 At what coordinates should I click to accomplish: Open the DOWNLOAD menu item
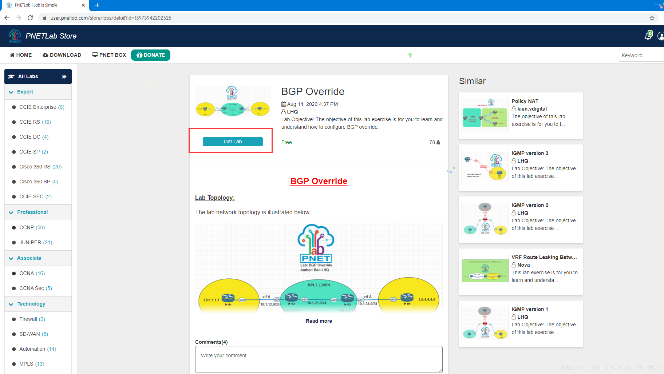pyautogui.click(x=62, y=55)
